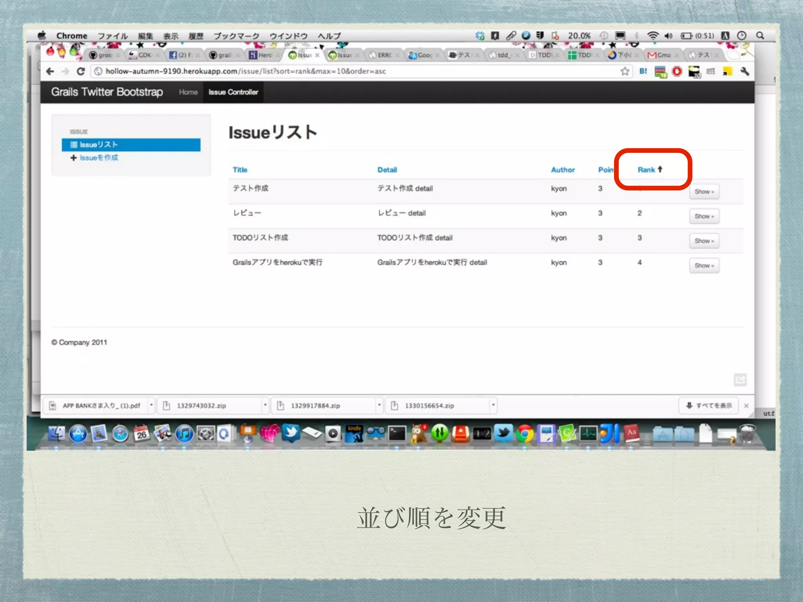The image size is (803, 602).
Task: Click the すべてを表示 downloads button
Action: coord(709,406)
